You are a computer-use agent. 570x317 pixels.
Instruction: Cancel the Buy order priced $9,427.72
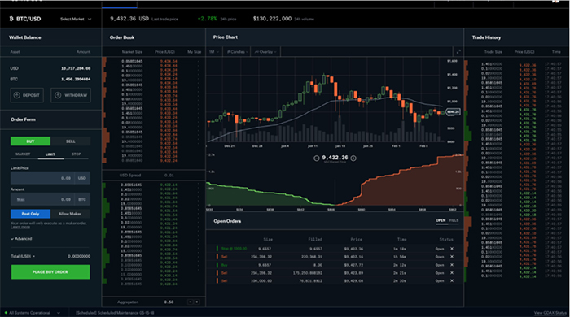tap(452, 265)
